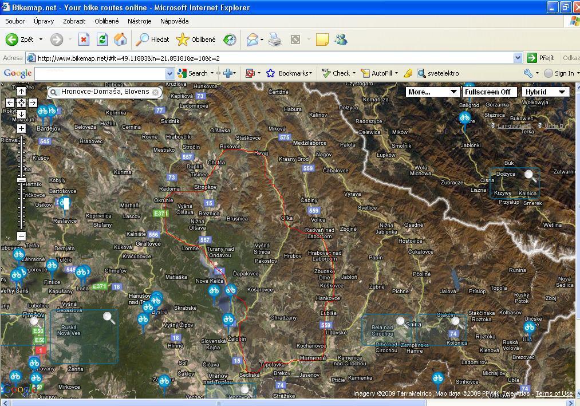Clear the Hronovce-Domaša search field
This screenshot has width=580, height=406.
[155, 92]
